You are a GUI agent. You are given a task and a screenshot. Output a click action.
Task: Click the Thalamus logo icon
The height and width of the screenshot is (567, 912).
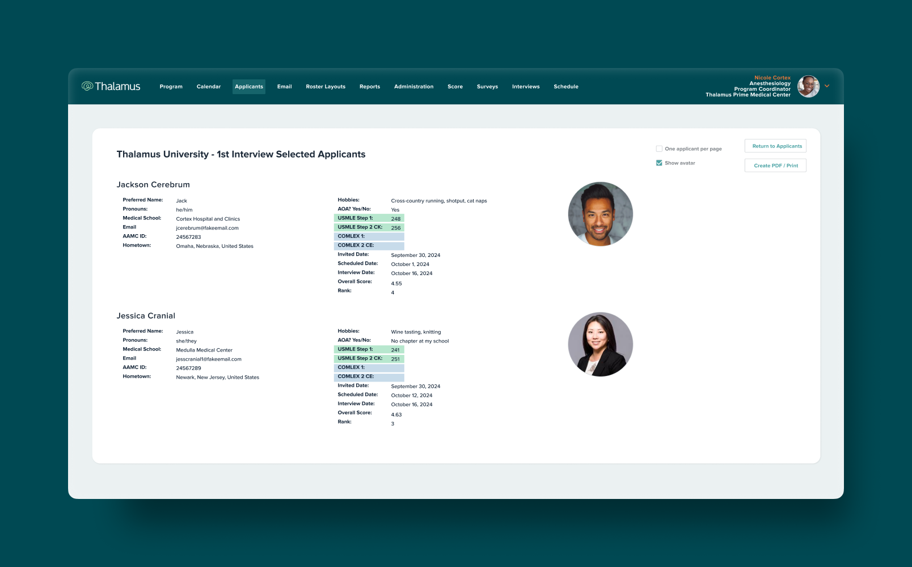point(87,86)
